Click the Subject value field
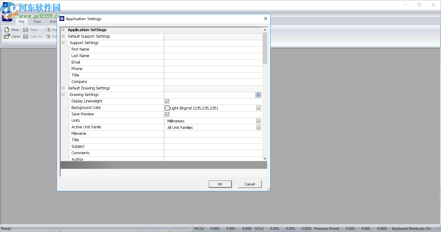Image resolution: width=441 pixels, height=232 pixels. click(213, 147)
